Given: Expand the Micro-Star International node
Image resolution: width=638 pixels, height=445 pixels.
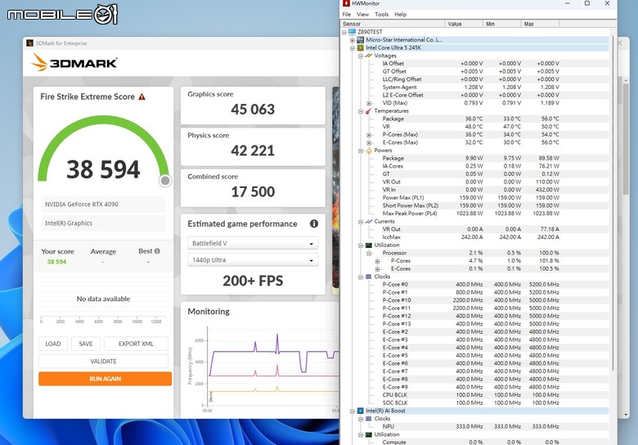Looking at the screenshot, I should 353,40.
